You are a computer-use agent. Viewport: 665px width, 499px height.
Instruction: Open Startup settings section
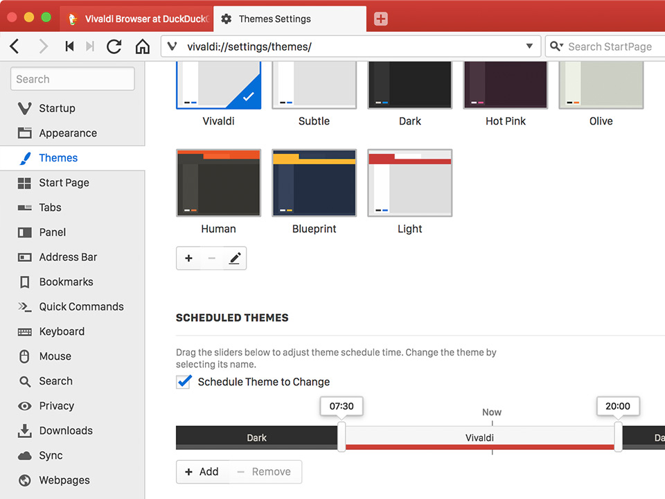click(72, 108)
